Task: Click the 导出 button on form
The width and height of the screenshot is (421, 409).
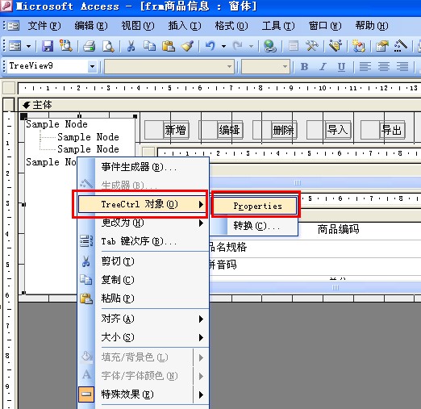Action: pyautogui.click(x=391, y=130)
